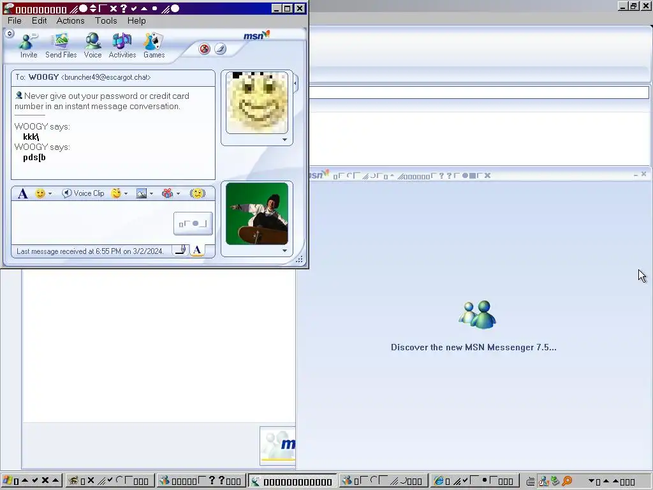Change font with the letter A icon

(x=23, y=193)
